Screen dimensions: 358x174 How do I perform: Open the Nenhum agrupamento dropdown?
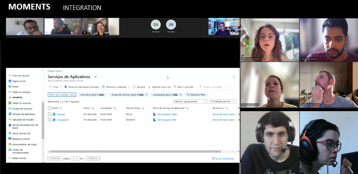pos(190,101)
